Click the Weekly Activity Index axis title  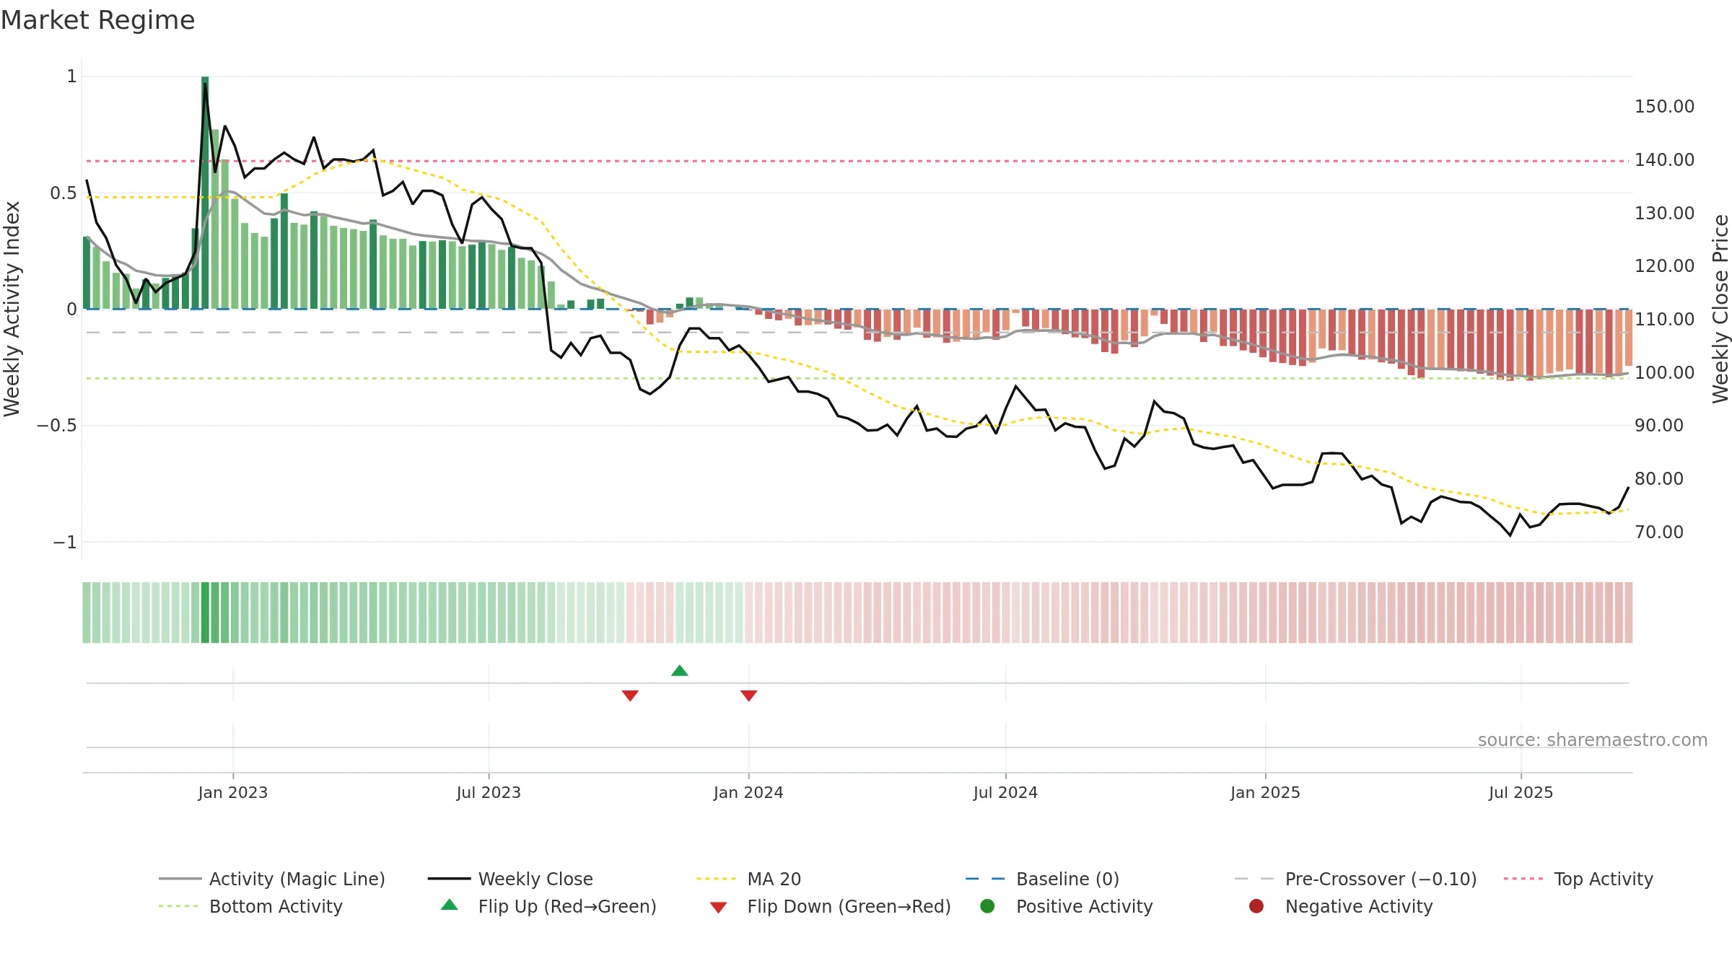click(x=12, y=309)
